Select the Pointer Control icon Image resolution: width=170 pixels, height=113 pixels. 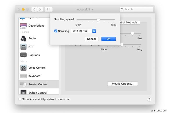coord(24,84)
